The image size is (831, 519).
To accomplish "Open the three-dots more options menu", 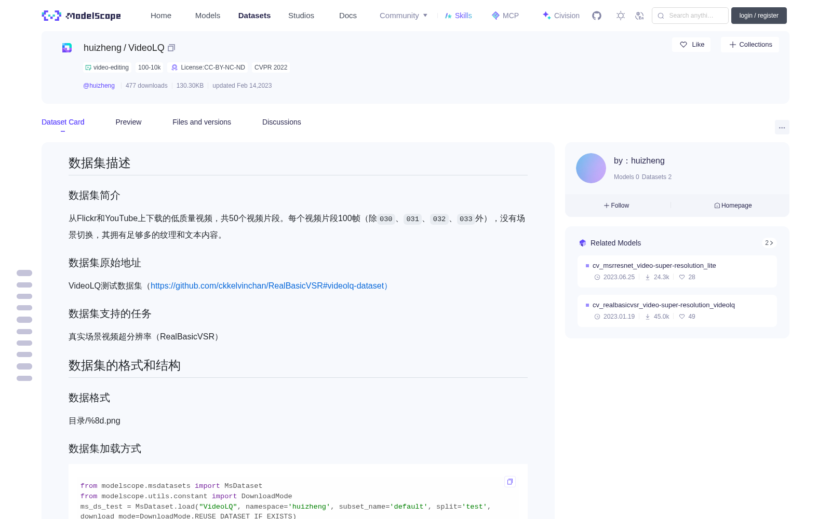I will tap(782, 128).
